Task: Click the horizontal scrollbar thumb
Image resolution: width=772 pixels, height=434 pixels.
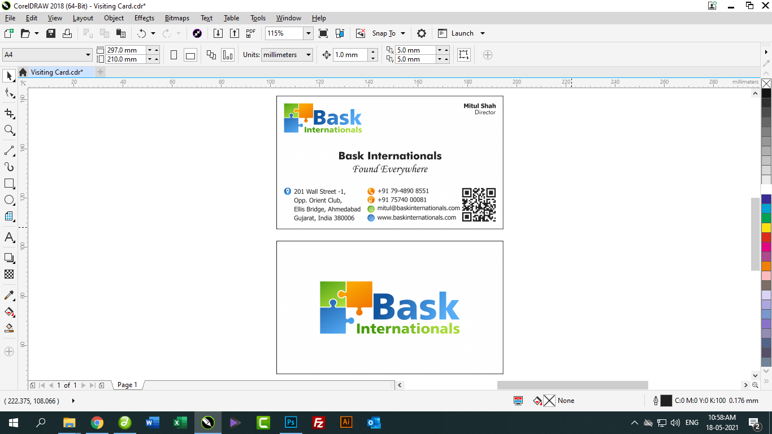Action: tap(573, 385)
